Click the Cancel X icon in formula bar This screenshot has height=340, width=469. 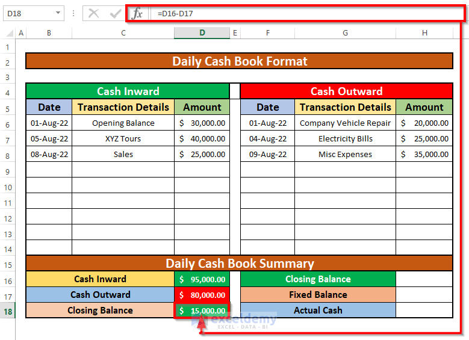tap(94, 13)
